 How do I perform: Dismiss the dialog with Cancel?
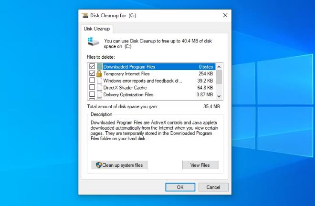tap(213, 187)
